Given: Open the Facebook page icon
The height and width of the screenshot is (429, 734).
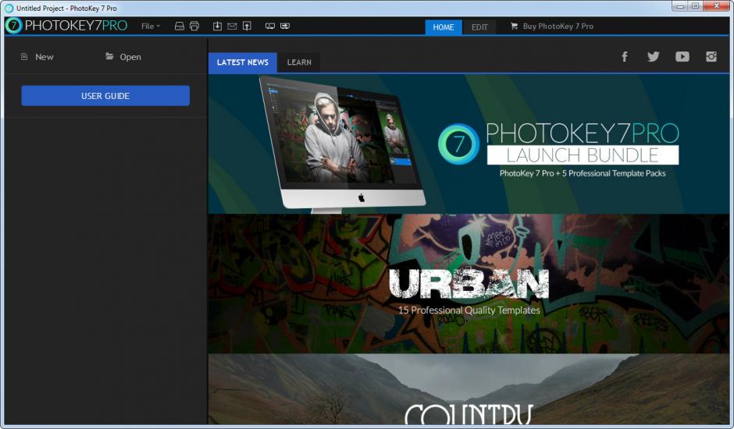Looking at the screenshot, I should [x=625, y=57].
